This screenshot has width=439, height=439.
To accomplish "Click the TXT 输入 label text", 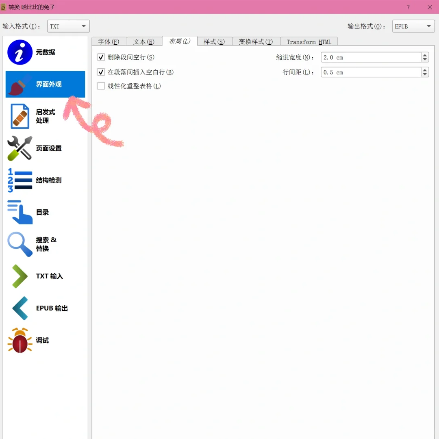I will 50,276.
